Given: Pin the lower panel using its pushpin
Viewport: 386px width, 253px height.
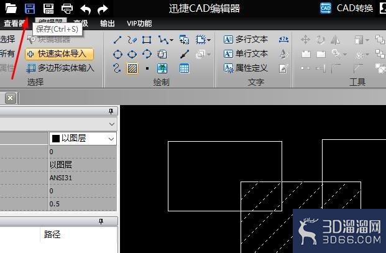Looking at the screenshot, I should click(x=101, y=221).
